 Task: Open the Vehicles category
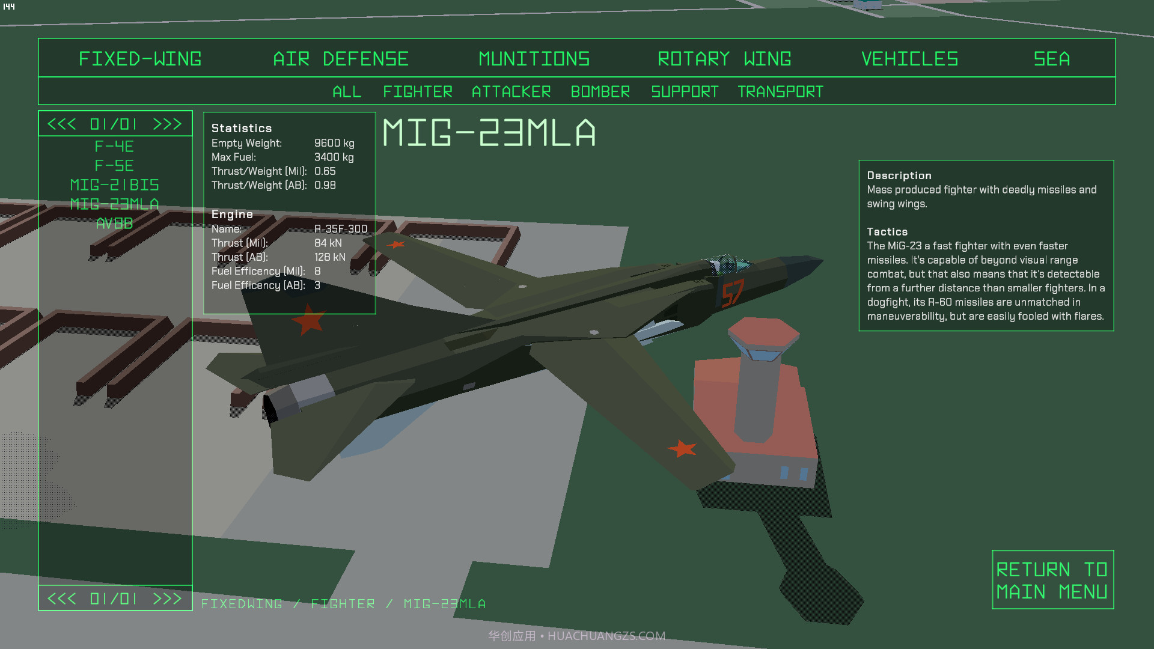909,59
